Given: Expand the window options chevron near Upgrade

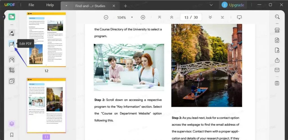Looking at the screenshot, I should pyautogui.click(x=211, y=5).
